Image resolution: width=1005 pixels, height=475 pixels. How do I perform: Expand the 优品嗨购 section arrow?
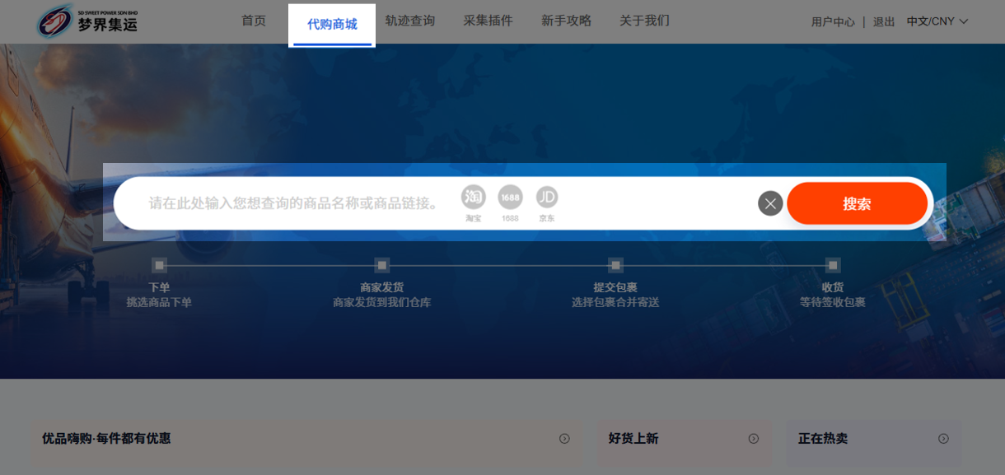coord(564,439)
